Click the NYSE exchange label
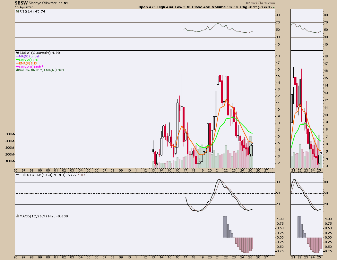The image size is (337, 260). (68, 3)
